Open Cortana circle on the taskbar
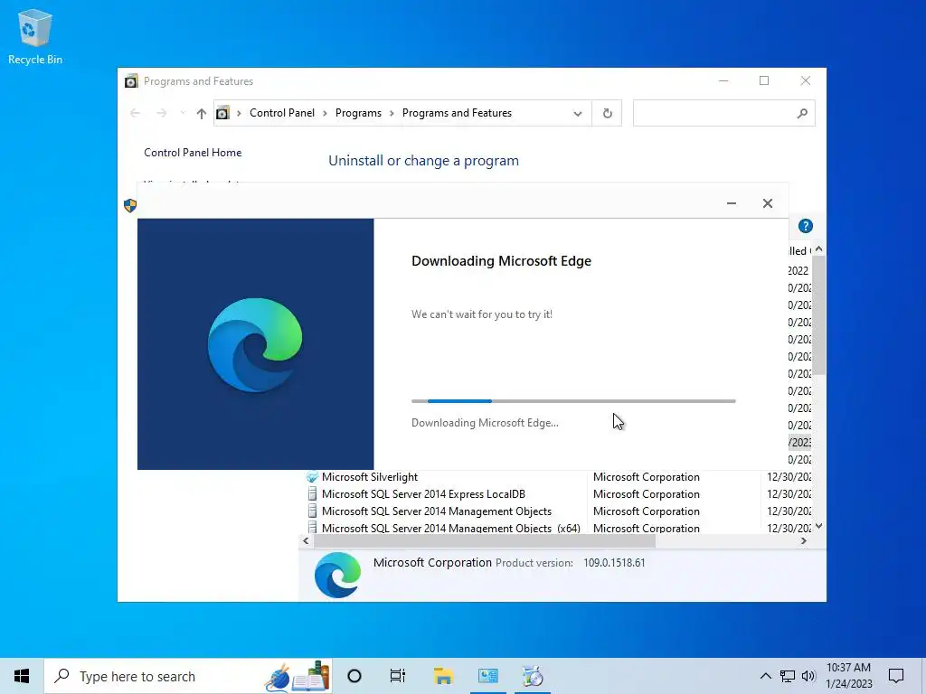The width and height of the screenshot is (926, 694). click(354, 676)
